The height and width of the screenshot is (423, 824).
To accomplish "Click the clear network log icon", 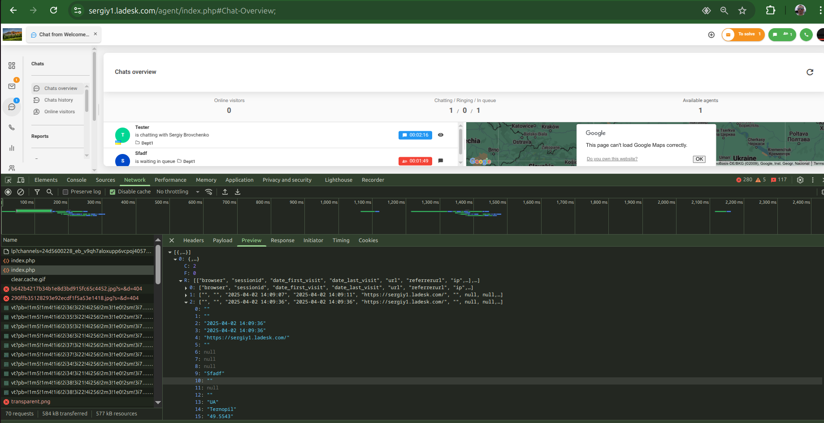I will point(21,192).
